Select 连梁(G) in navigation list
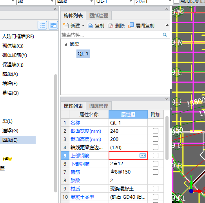This screenshot has width=205, height=203. (x=10, y=131)
